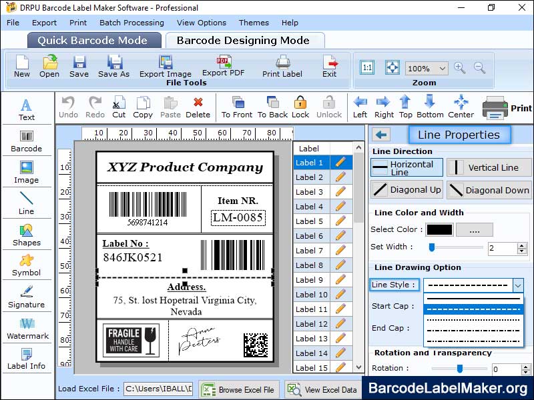Viewport: 534px width, 400px height.
Task: Click the Set Width slider handle
Action: [432, 247]
